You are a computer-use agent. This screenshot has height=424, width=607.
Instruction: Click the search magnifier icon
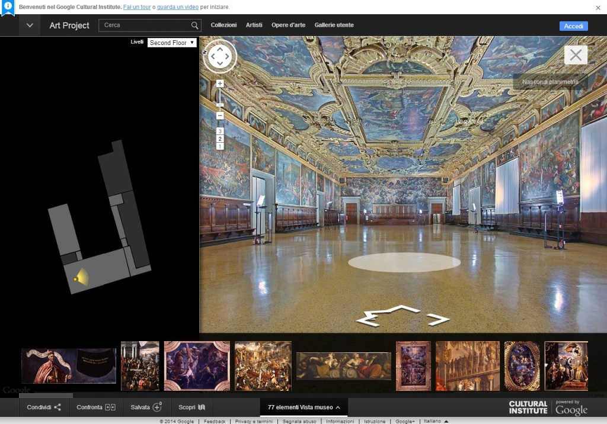(x=194, y=25)
